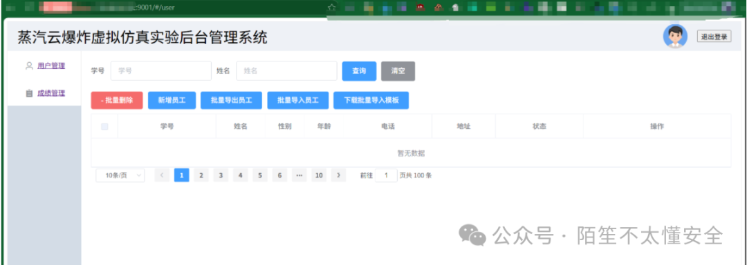Go to previous page with left chevron
Image resolution: width=747 pixels, height=265 pixels.
point(162,175)
